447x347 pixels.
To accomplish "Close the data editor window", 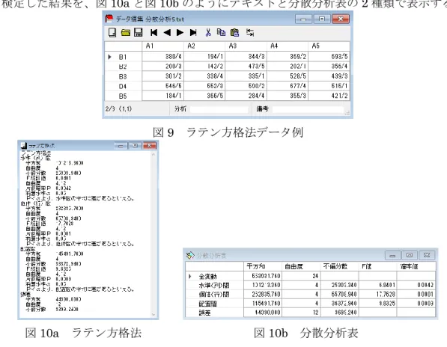I will (341, 19).
